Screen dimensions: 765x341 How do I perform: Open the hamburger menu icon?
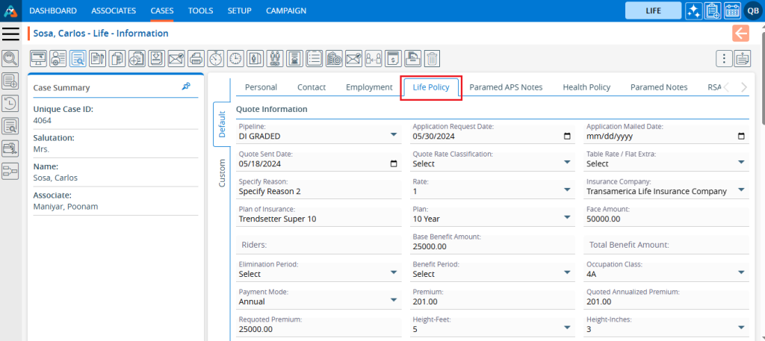click(x=10, y=34)
